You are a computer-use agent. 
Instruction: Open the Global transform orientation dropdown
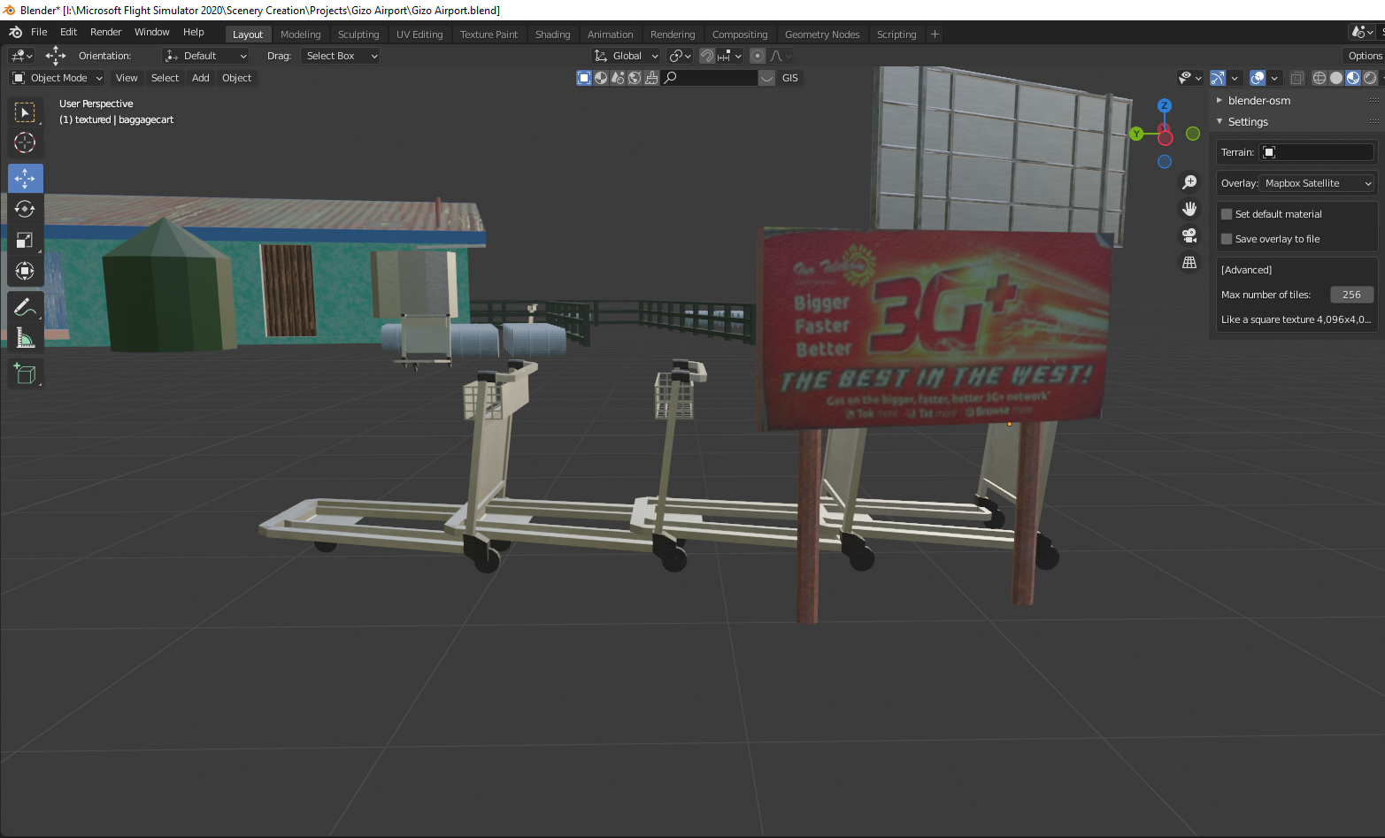tap(626, 56)
